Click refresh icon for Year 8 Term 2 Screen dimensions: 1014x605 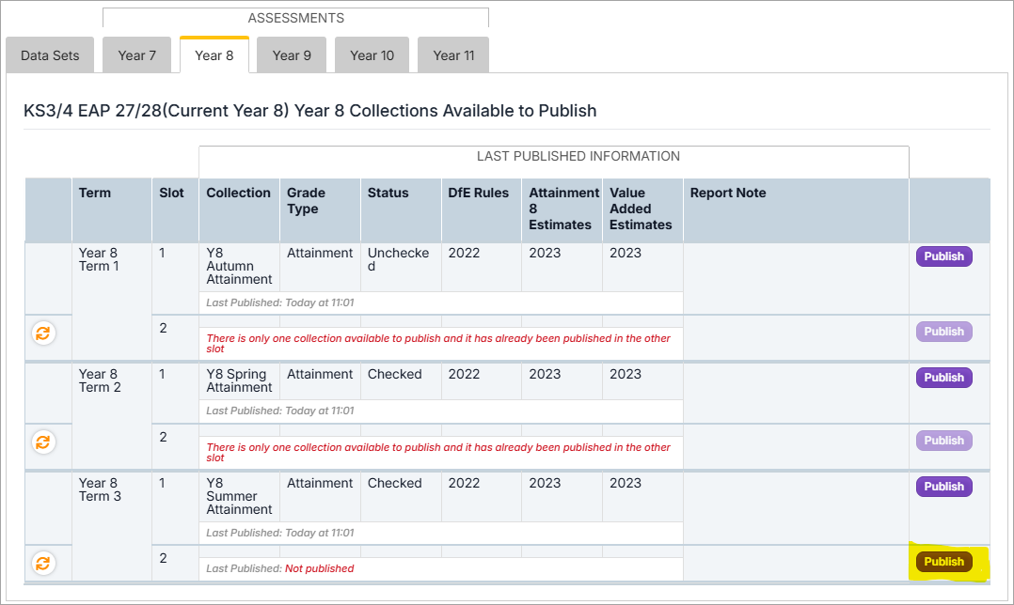[x=43, y=442]
